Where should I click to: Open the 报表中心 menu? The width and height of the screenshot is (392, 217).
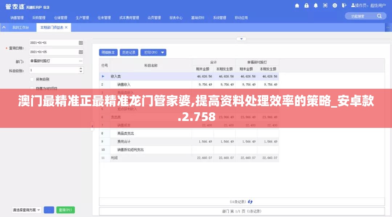pyautogui.click(x=176, y=18)
